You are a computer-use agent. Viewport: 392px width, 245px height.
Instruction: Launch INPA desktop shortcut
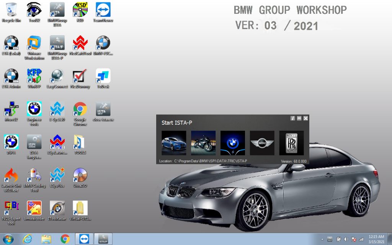[x=11, y=144]
